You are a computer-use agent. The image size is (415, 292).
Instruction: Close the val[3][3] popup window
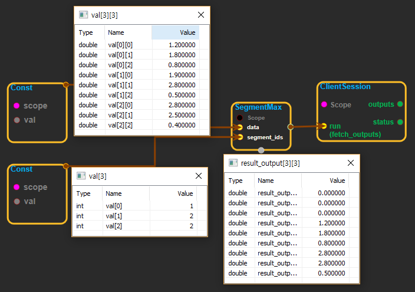click(200, 15)
